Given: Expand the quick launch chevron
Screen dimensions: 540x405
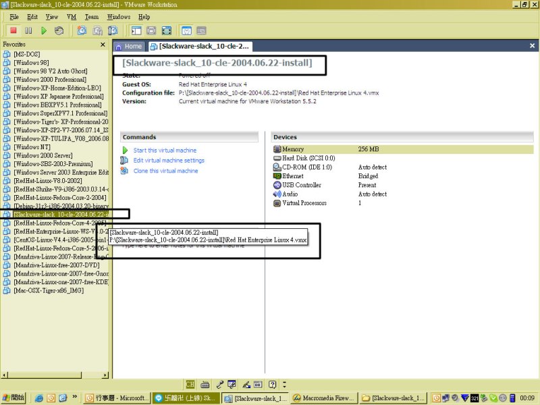Looking at the screenshot, I should pyautogui.click(x=75, y=397).
